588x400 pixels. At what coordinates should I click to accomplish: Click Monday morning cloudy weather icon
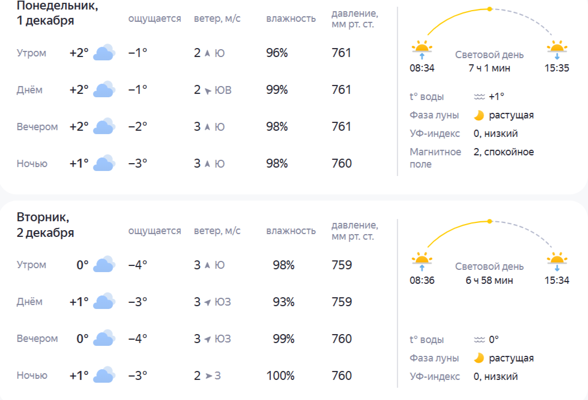(x=104, y=53)
